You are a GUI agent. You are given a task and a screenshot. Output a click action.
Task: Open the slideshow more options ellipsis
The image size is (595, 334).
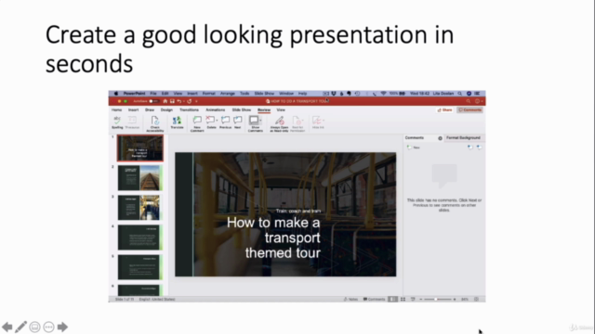(48, 327)
